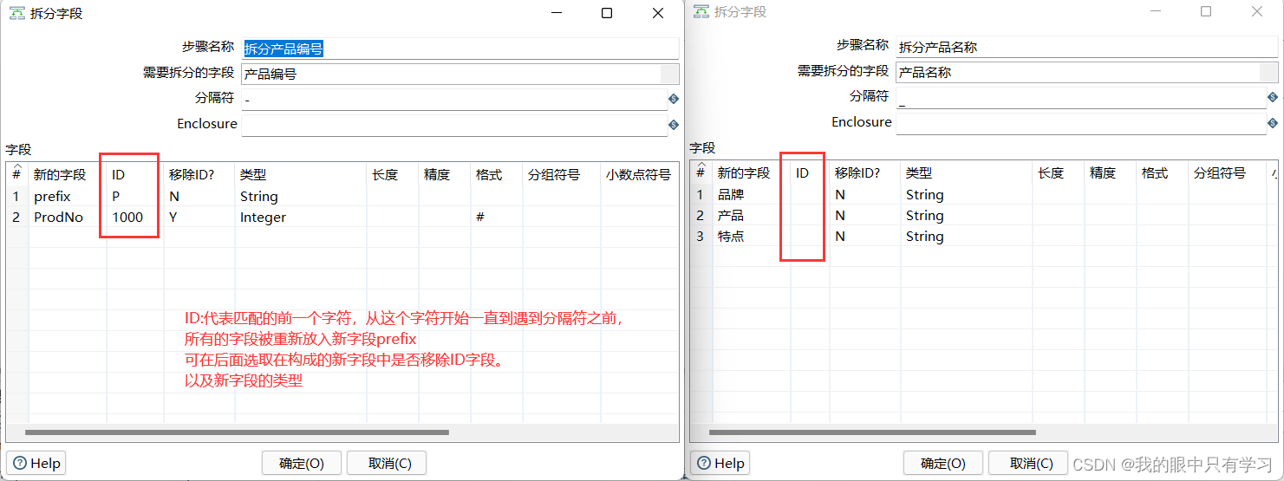Screen dimensions: 1284x481
Task: Select type String in 产品 row
Action: [x=967, y=216]
